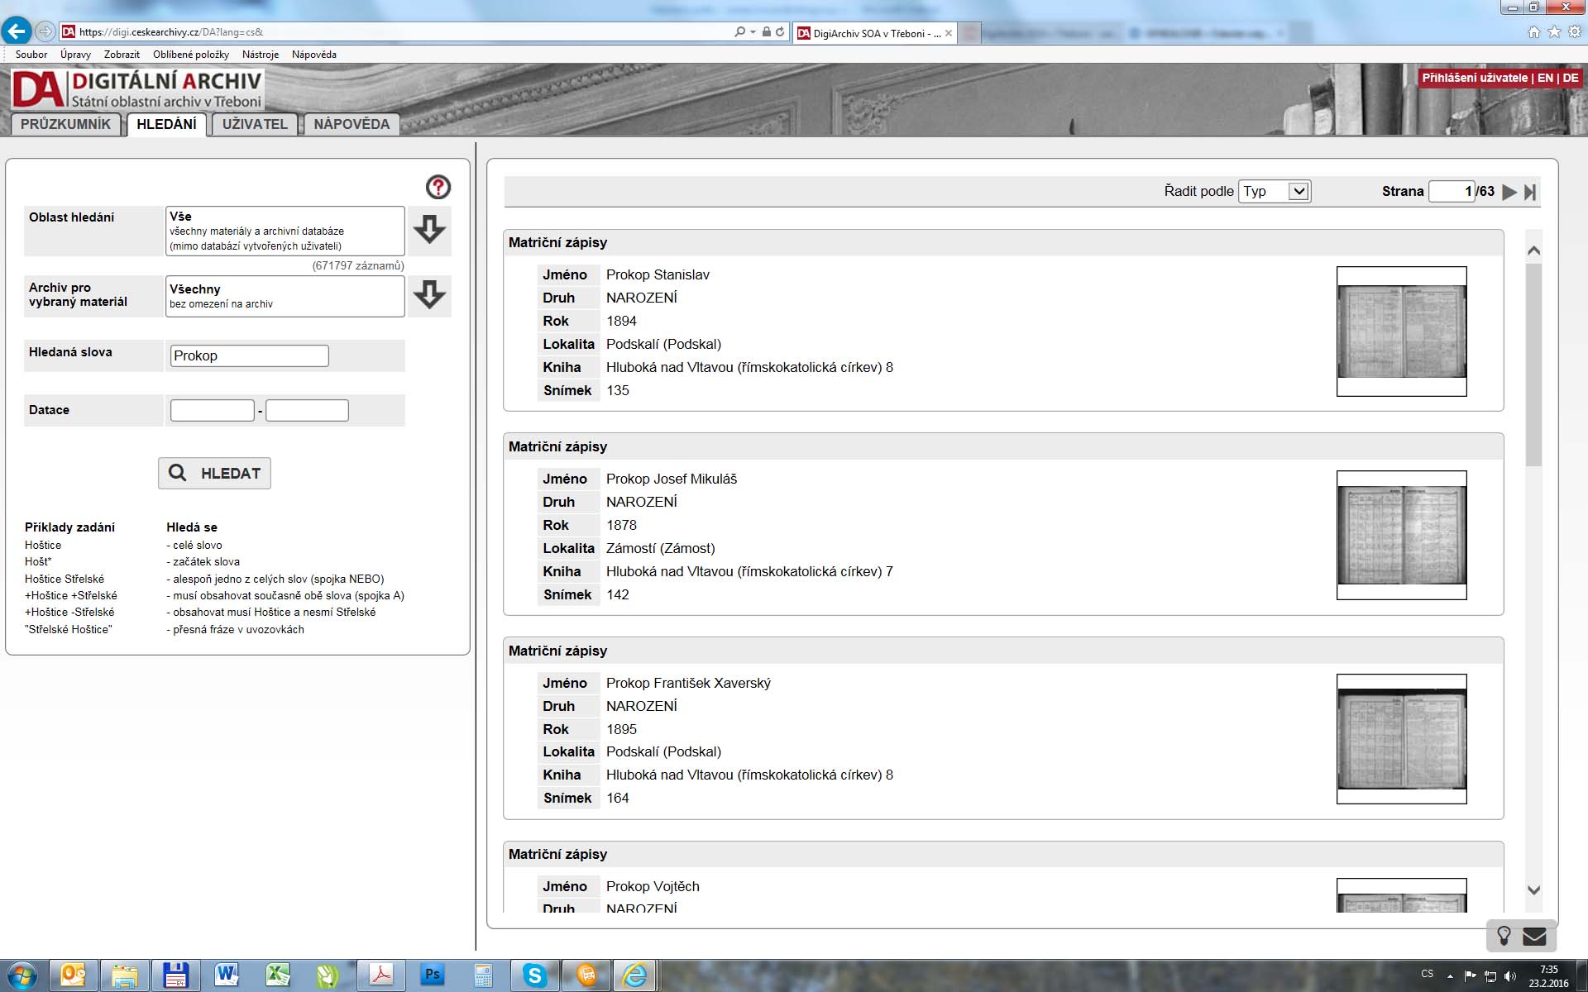This screenshot has height=992, width=1588.
Task: Open thumbnail of Prokop Stanislav record
Action: tap(1401, 331)
